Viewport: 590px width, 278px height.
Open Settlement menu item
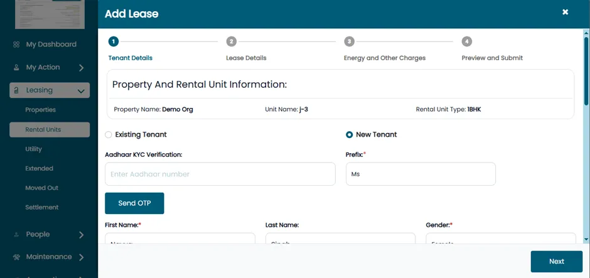pos(42,207)
